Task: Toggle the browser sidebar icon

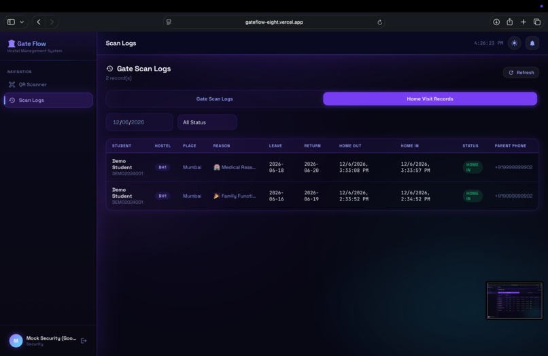Action: coord(11,22)
